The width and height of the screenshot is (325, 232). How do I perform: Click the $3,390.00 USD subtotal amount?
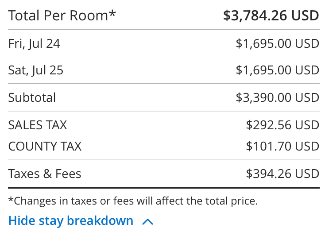coord(277,98)
